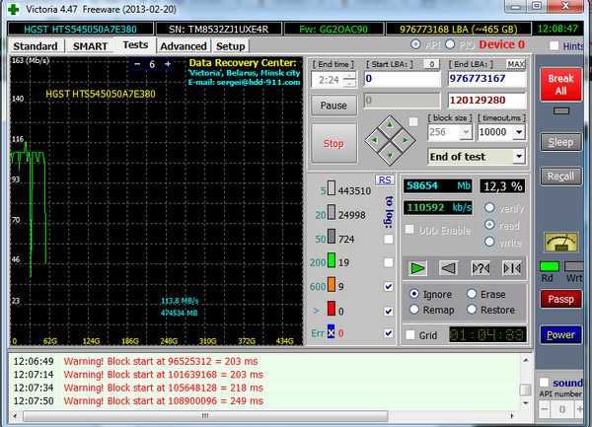Click the Recall button
This screenshot has width=592, height=427.
pyautogui.click(x=560, y=177)
